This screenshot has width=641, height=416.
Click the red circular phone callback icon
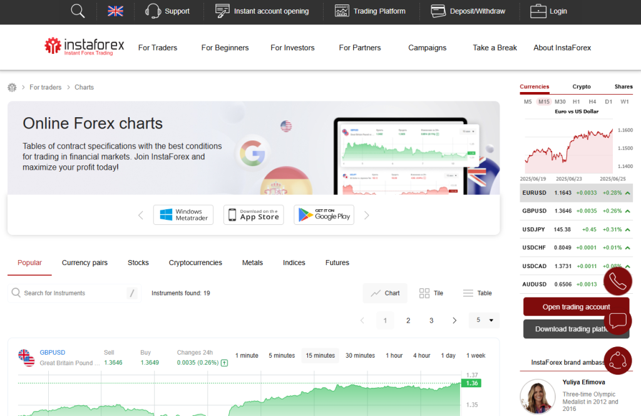618,281
